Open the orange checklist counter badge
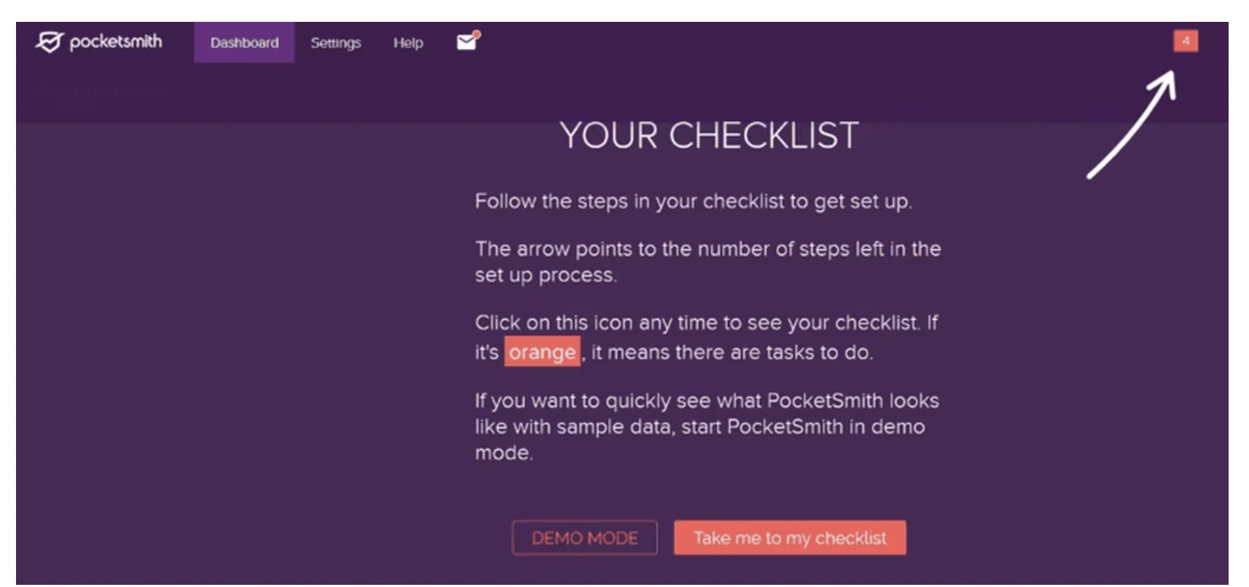Image resolution: width=1249 pixels, height=587 pixels. pyautogui.click(x=1185, y=41)
